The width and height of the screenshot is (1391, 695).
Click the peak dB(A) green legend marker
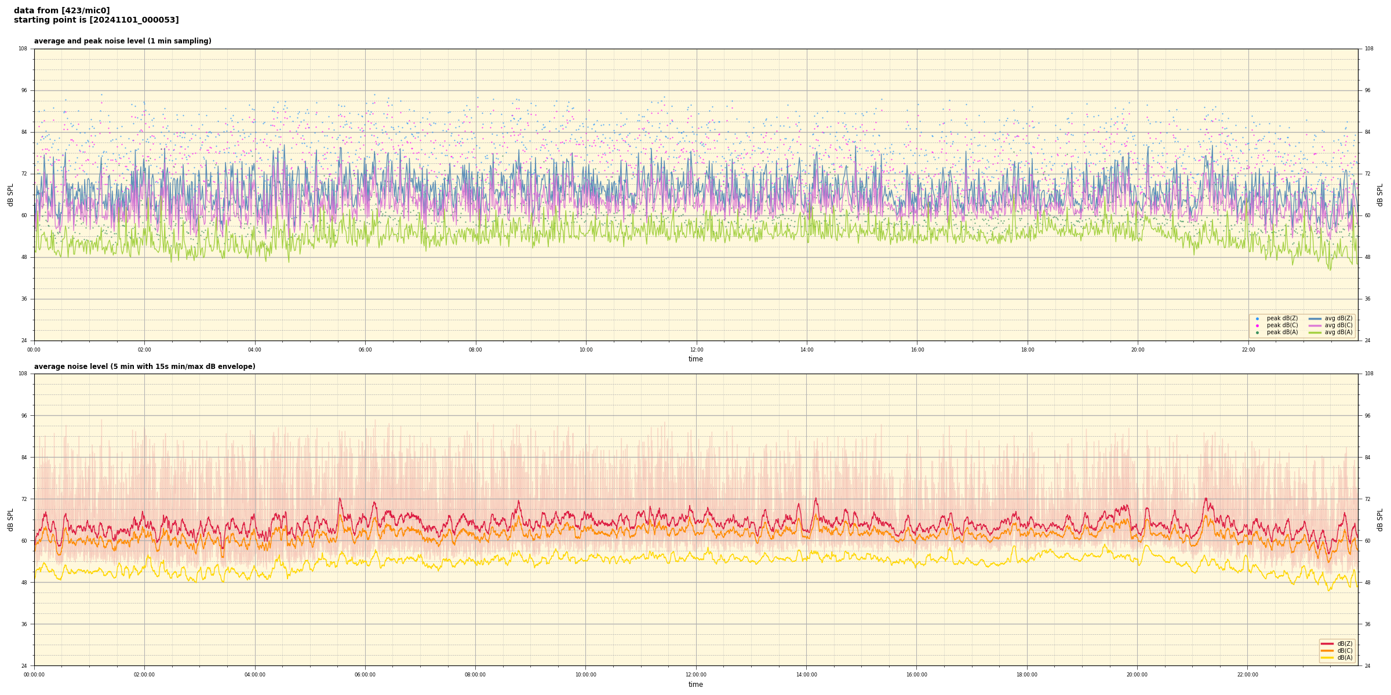tap(1257, 332)
